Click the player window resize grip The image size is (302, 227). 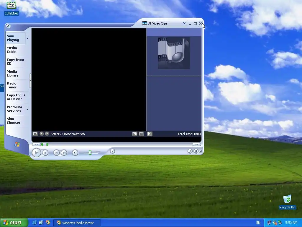click(x=201, y=152)
